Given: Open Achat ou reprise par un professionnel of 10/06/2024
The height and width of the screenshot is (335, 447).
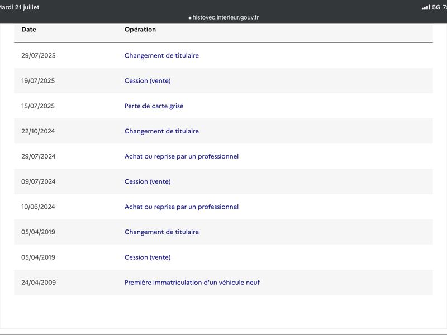Looking at the screenshot, I should point(182,207).
